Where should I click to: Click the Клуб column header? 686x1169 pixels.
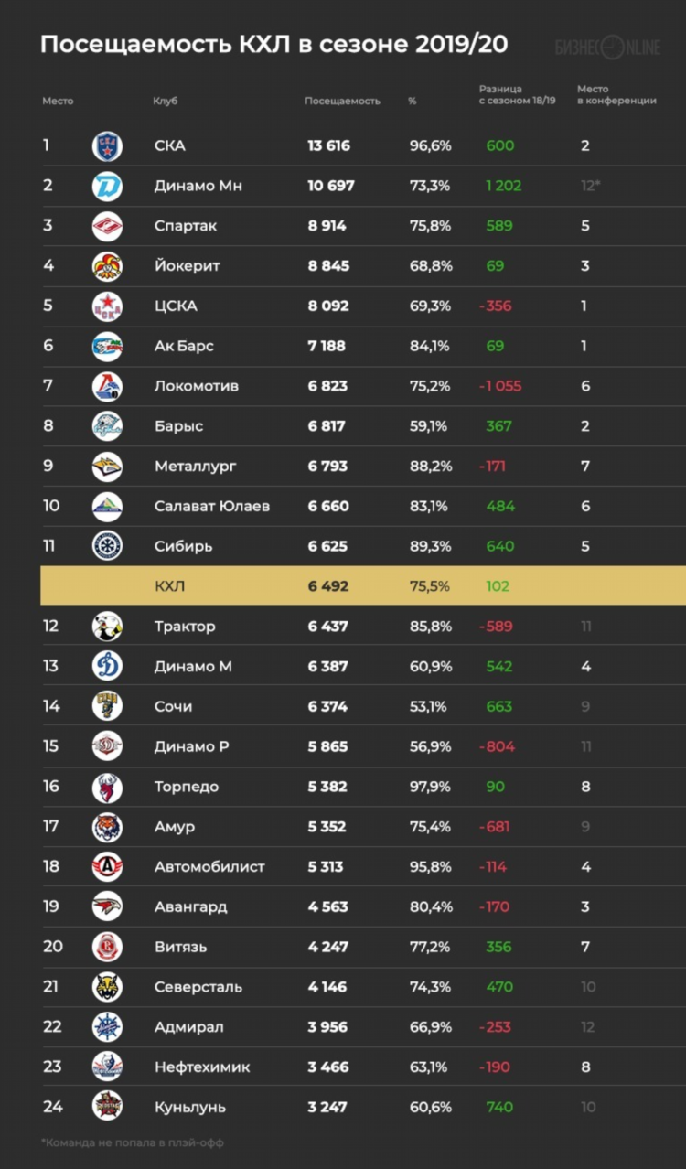166,101
